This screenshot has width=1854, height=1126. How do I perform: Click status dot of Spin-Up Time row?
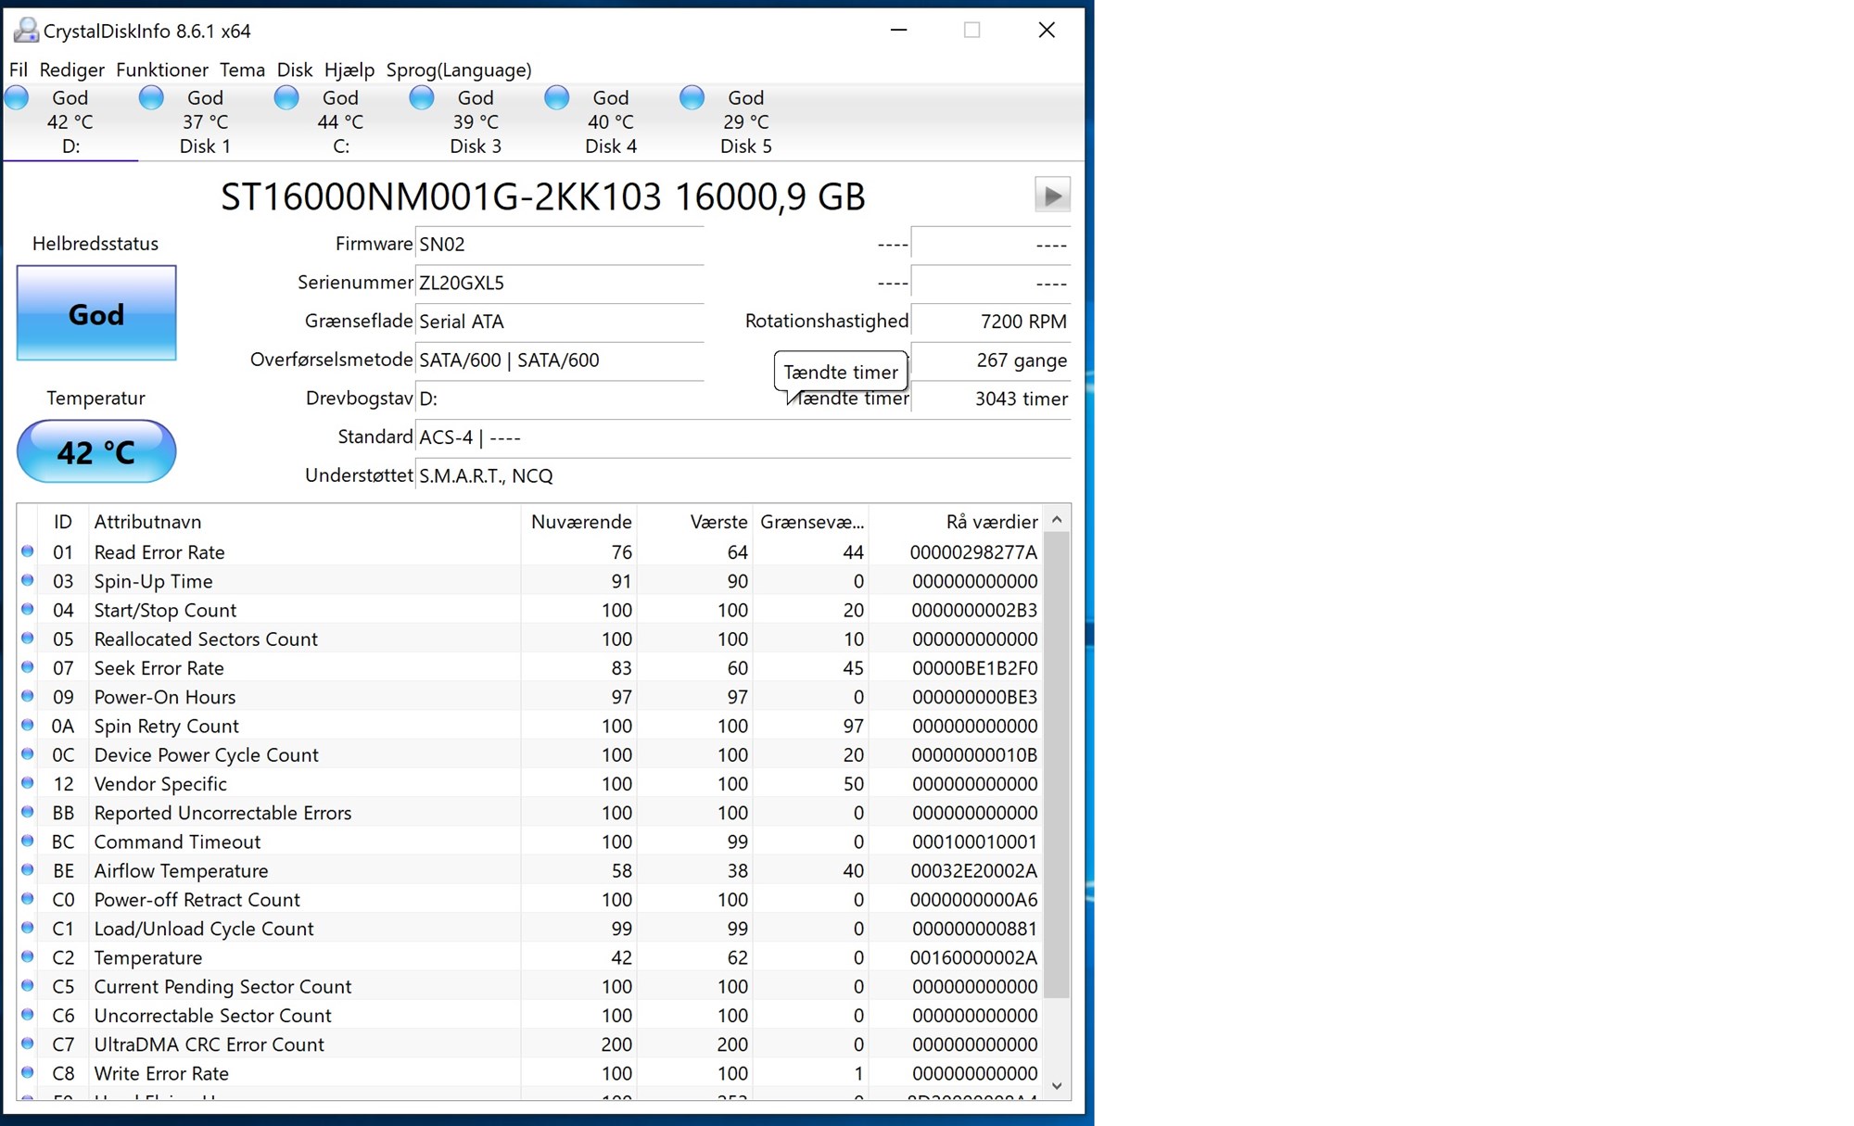point(28,580)
